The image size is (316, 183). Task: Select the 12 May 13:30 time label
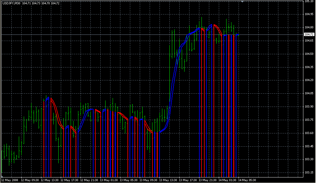pyautogui.click(x=50, y=180)
